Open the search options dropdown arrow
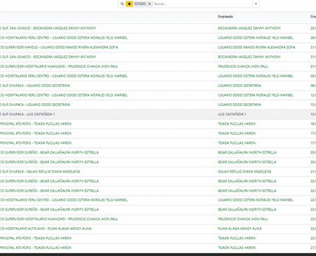The width and height of the screenshot is (316, 256). [x=256, y=4]
